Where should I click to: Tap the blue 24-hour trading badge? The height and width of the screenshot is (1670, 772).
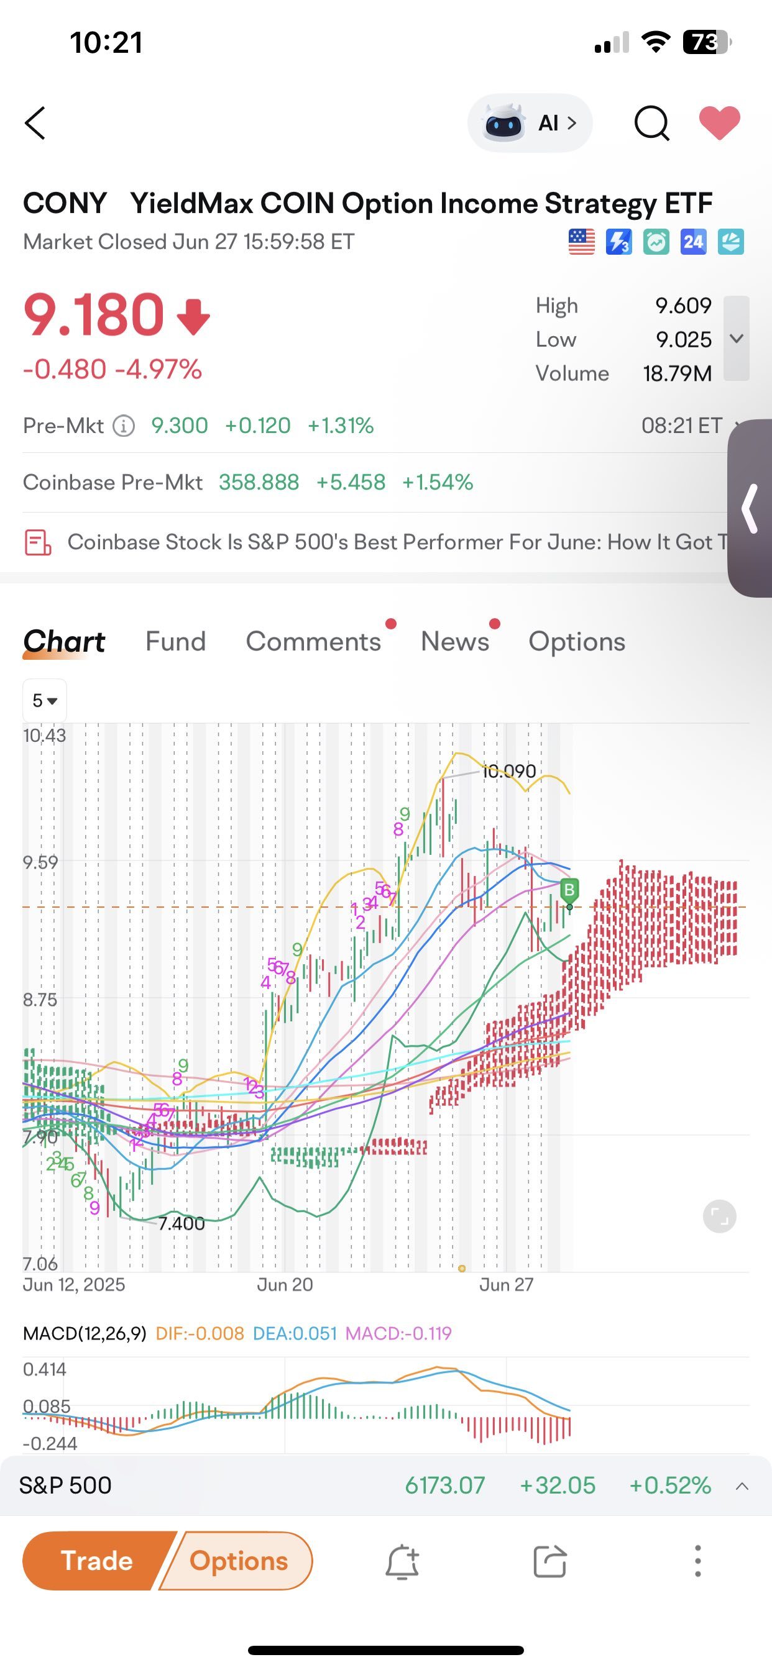pyautogui.click(x=694, y=242)
